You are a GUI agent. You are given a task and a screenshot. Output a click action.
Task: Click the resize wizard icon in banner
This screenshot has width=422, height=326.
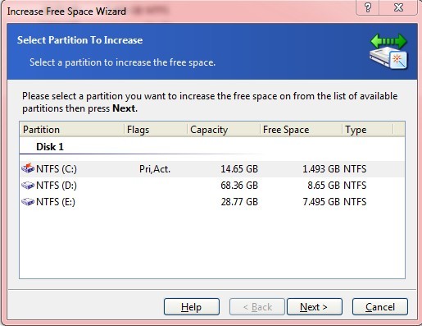388,51
